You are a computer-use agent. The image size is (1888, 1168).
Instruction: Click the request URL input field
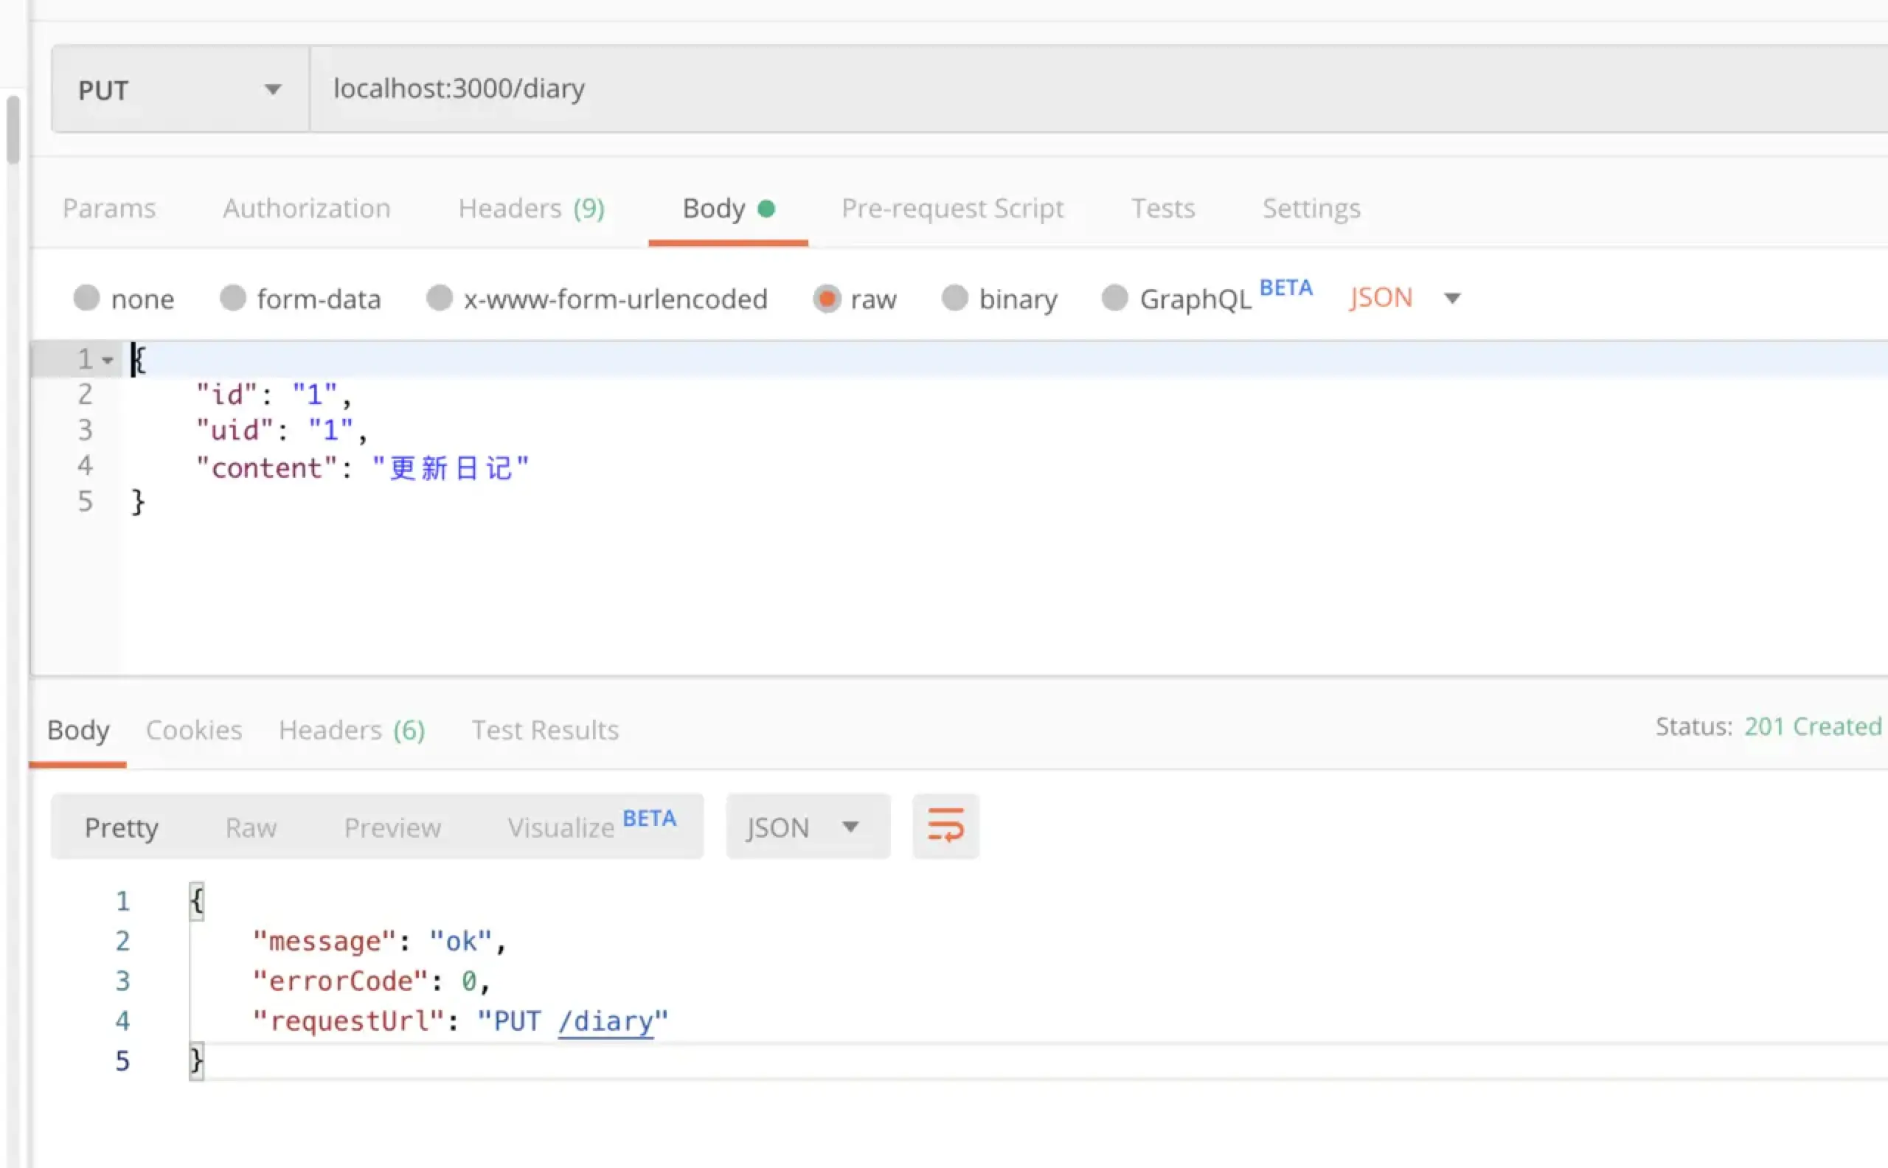(x=1081, y=88)
